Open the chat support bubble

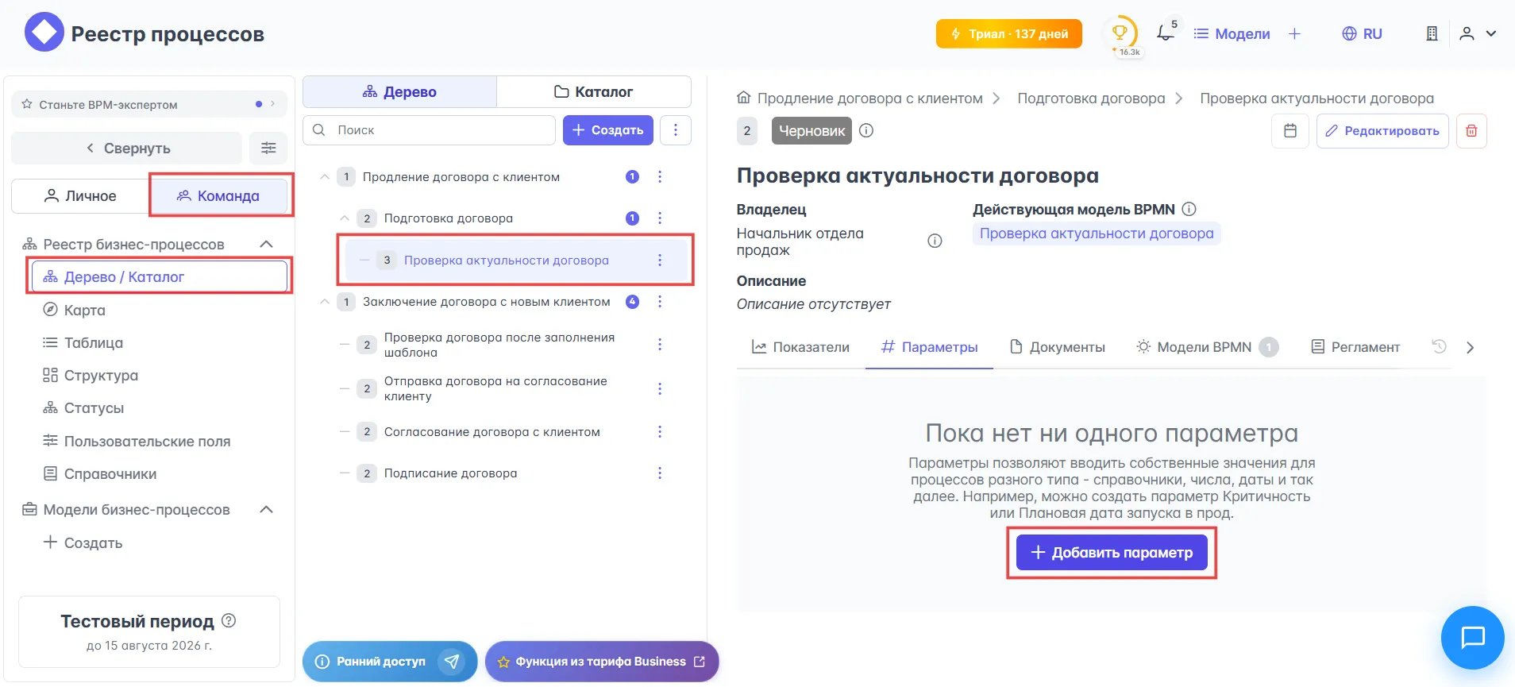pos(1472,637)
